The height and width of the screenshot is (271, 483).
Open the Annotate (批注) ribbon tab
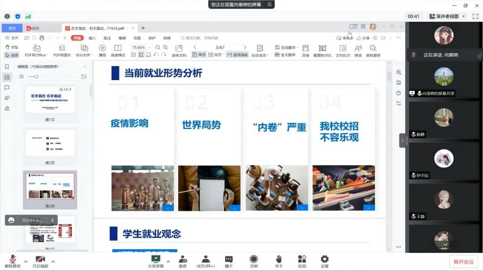[107, 38]
